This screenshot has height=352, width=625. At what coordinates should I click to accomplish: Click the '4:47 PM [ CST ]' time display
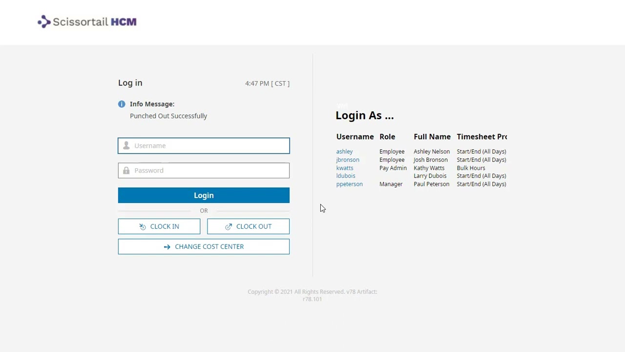267,84
